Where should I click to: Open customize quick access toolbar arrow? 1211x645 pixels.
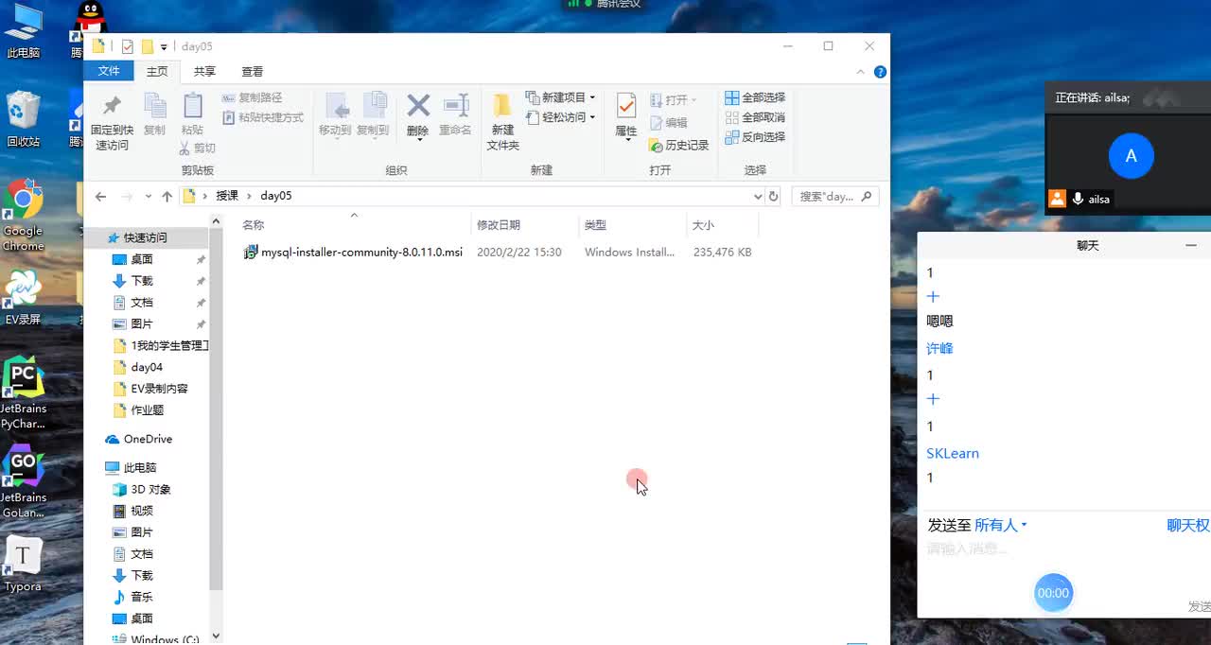pyautogui.click(x=164, y=46)
